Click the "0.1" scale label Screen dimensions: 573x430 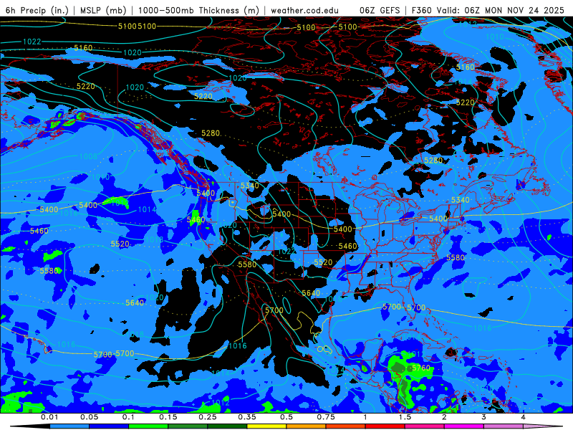tap(128, 417)
